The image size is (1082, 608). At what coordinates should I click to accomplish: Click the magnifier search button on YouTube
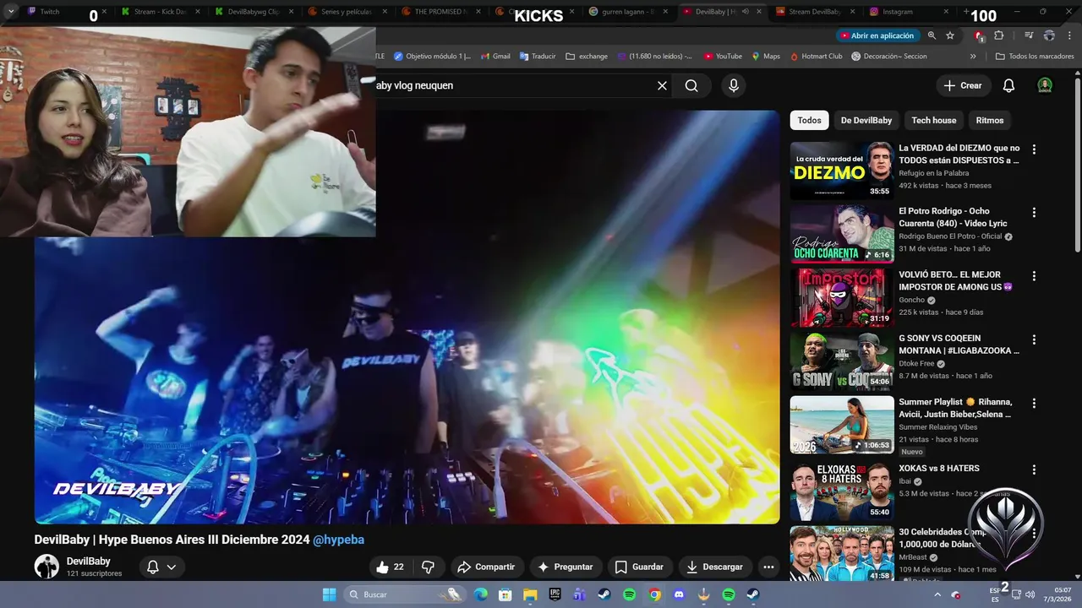(691, 85)
